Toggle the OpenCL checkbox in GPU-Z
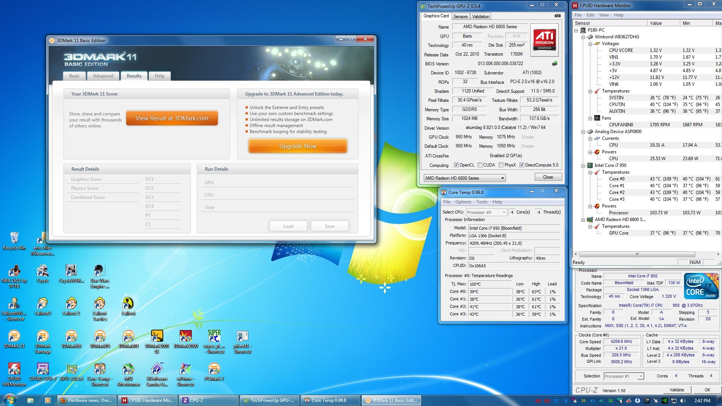 coord(456,165)
